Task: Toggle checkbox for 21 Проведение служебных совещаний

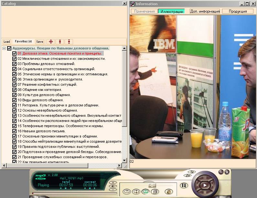Action: (15, 157)
